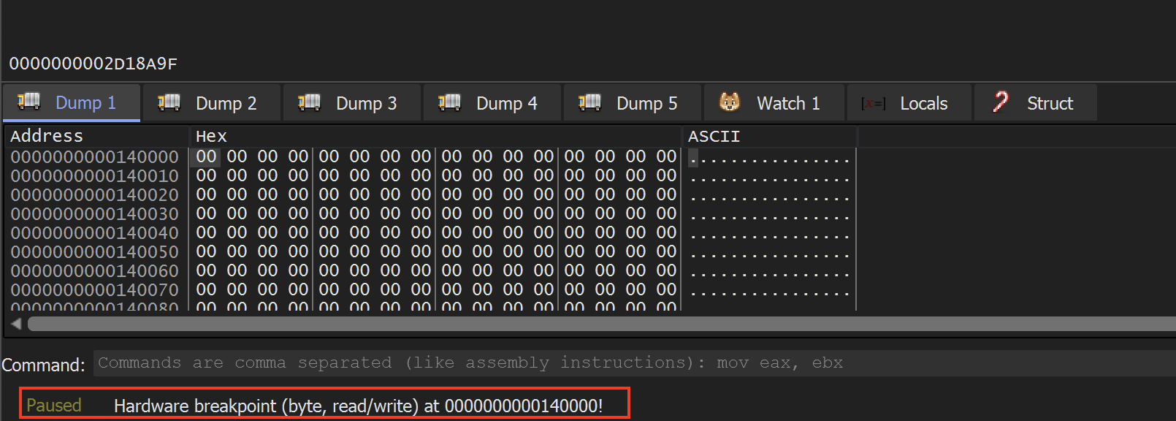Open the Watch 1 tab

tap(774, 103)
